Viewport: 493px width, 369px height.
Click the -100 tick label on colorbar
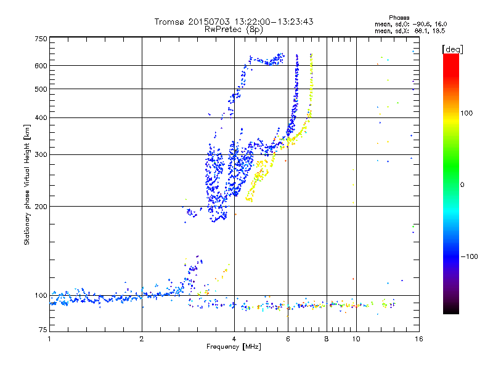point(468,256)
